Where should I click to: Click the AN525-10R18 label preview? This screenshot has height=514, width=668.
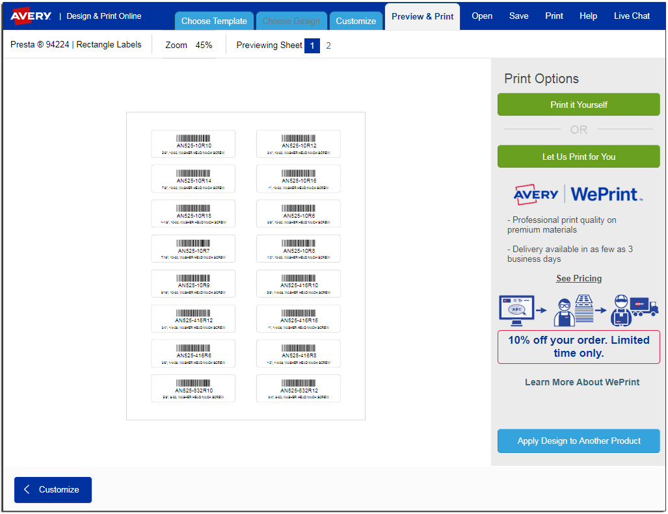coord(193,214)
